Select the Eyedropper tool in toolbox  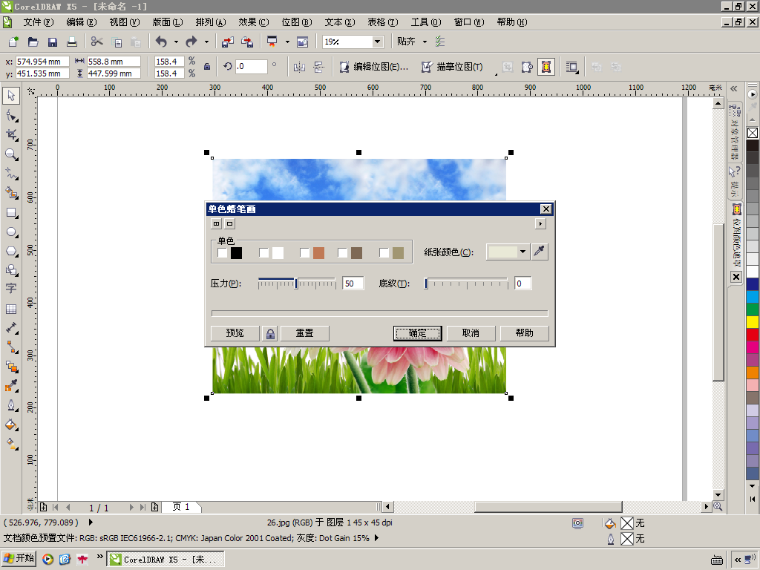click(x=11, y=386)
